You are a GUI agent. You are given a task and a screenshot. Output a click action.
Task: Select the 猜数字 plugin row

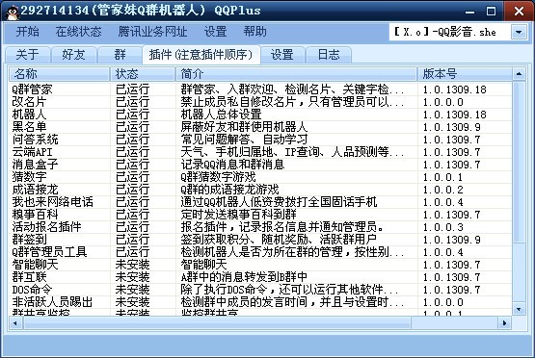point(260,177)
